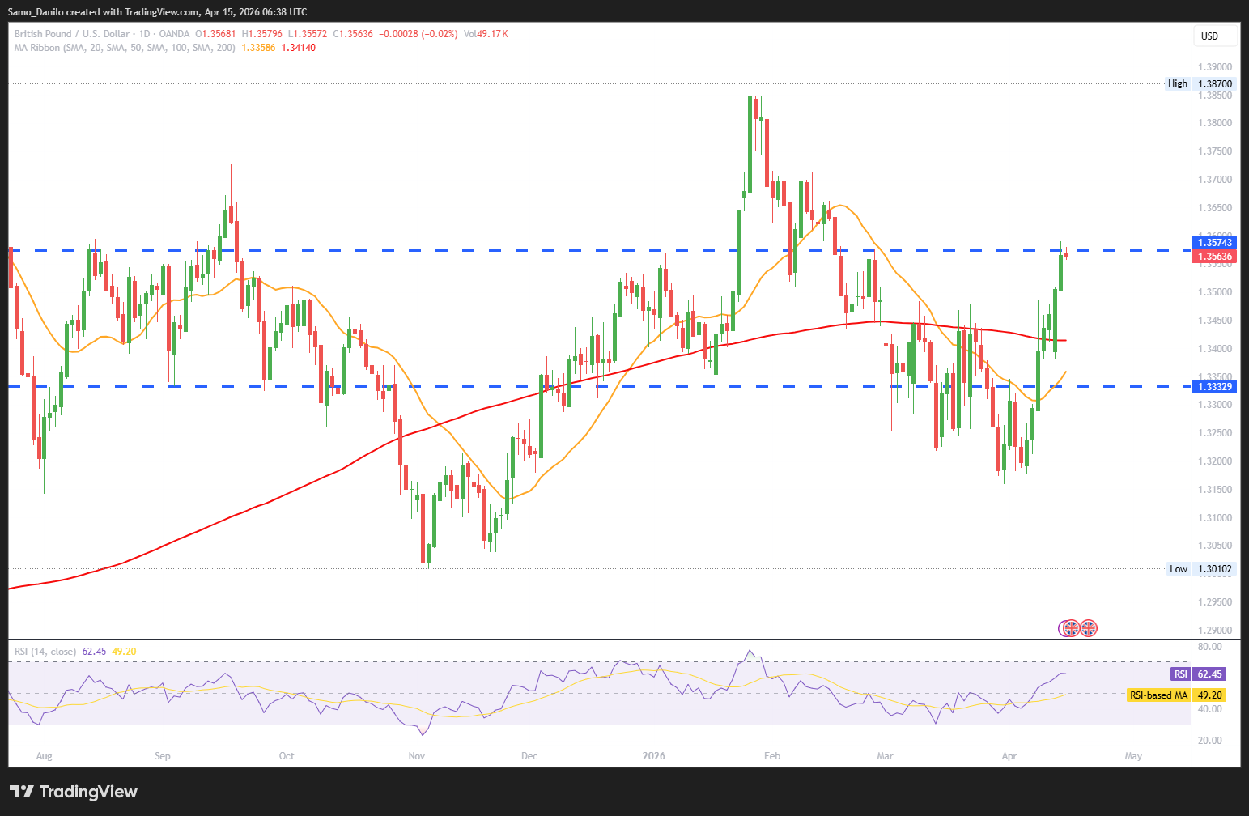The height and width of the screenshot is (816, 1249).
Task: Click the TradingView logo at bottom left
Action: coord(74,792)
